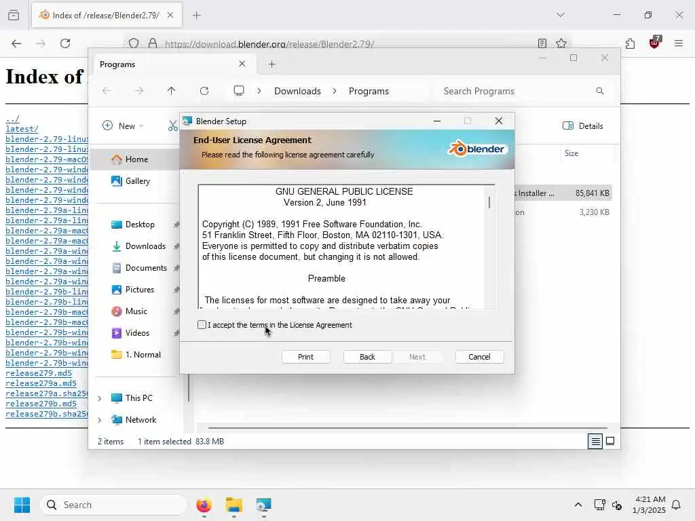Click Downloads in the Explorer breadcrumb

click(x=297, y=91)
